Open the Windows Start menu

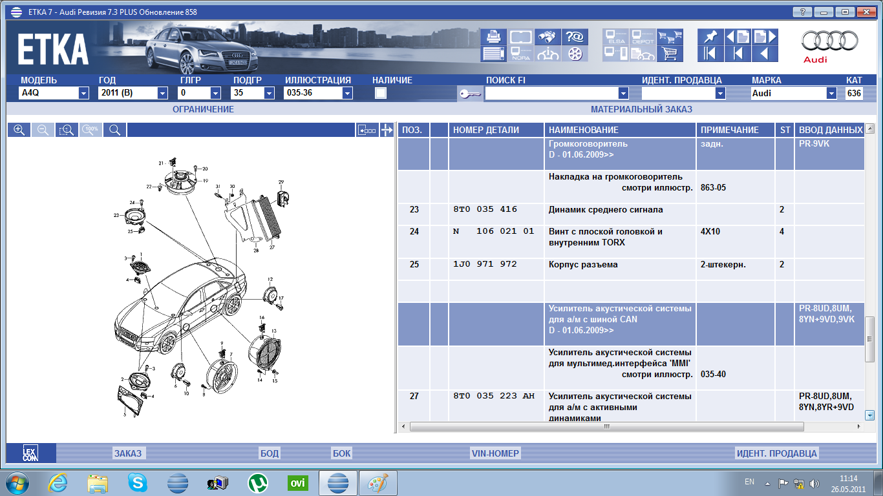click(16, 482)
